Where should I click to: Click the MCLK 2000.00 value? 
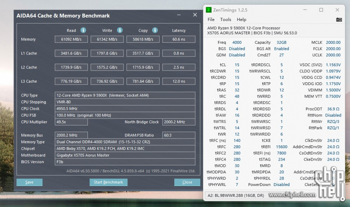click(x=333, y=42)
